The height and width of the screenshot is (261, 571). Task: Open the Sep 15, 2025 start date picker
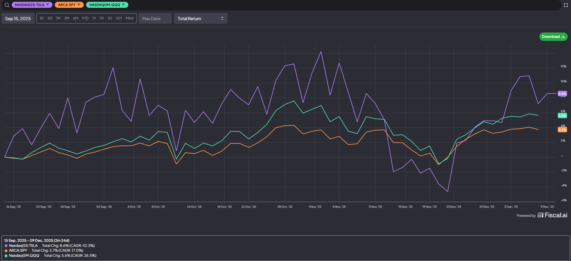coord(18,18)
